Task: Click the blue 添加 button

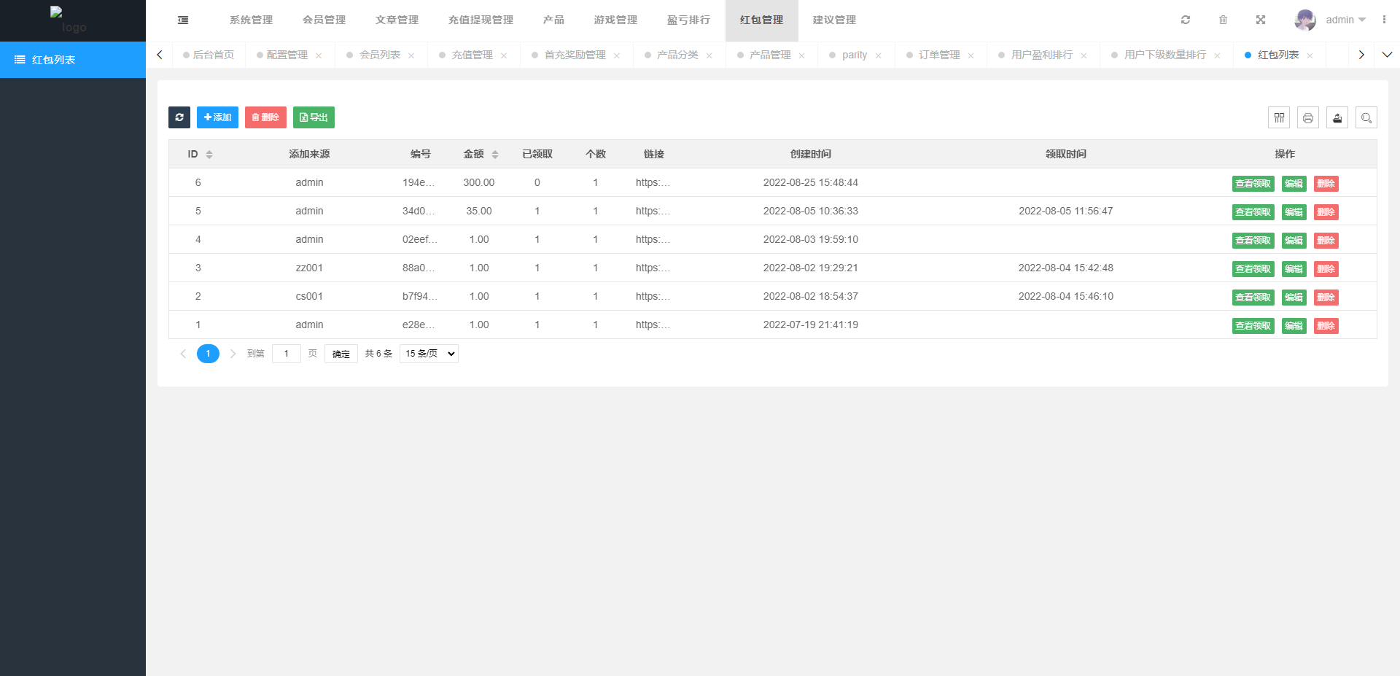Action: click(x=217, y=117)
